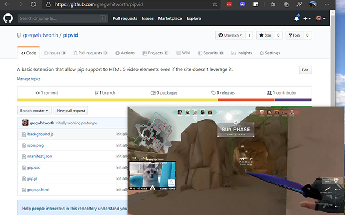The height and width of the screenshot is (215, 345).
Task: Go to GitHub home via Octocat logo
Action: [x=8, y=18]
